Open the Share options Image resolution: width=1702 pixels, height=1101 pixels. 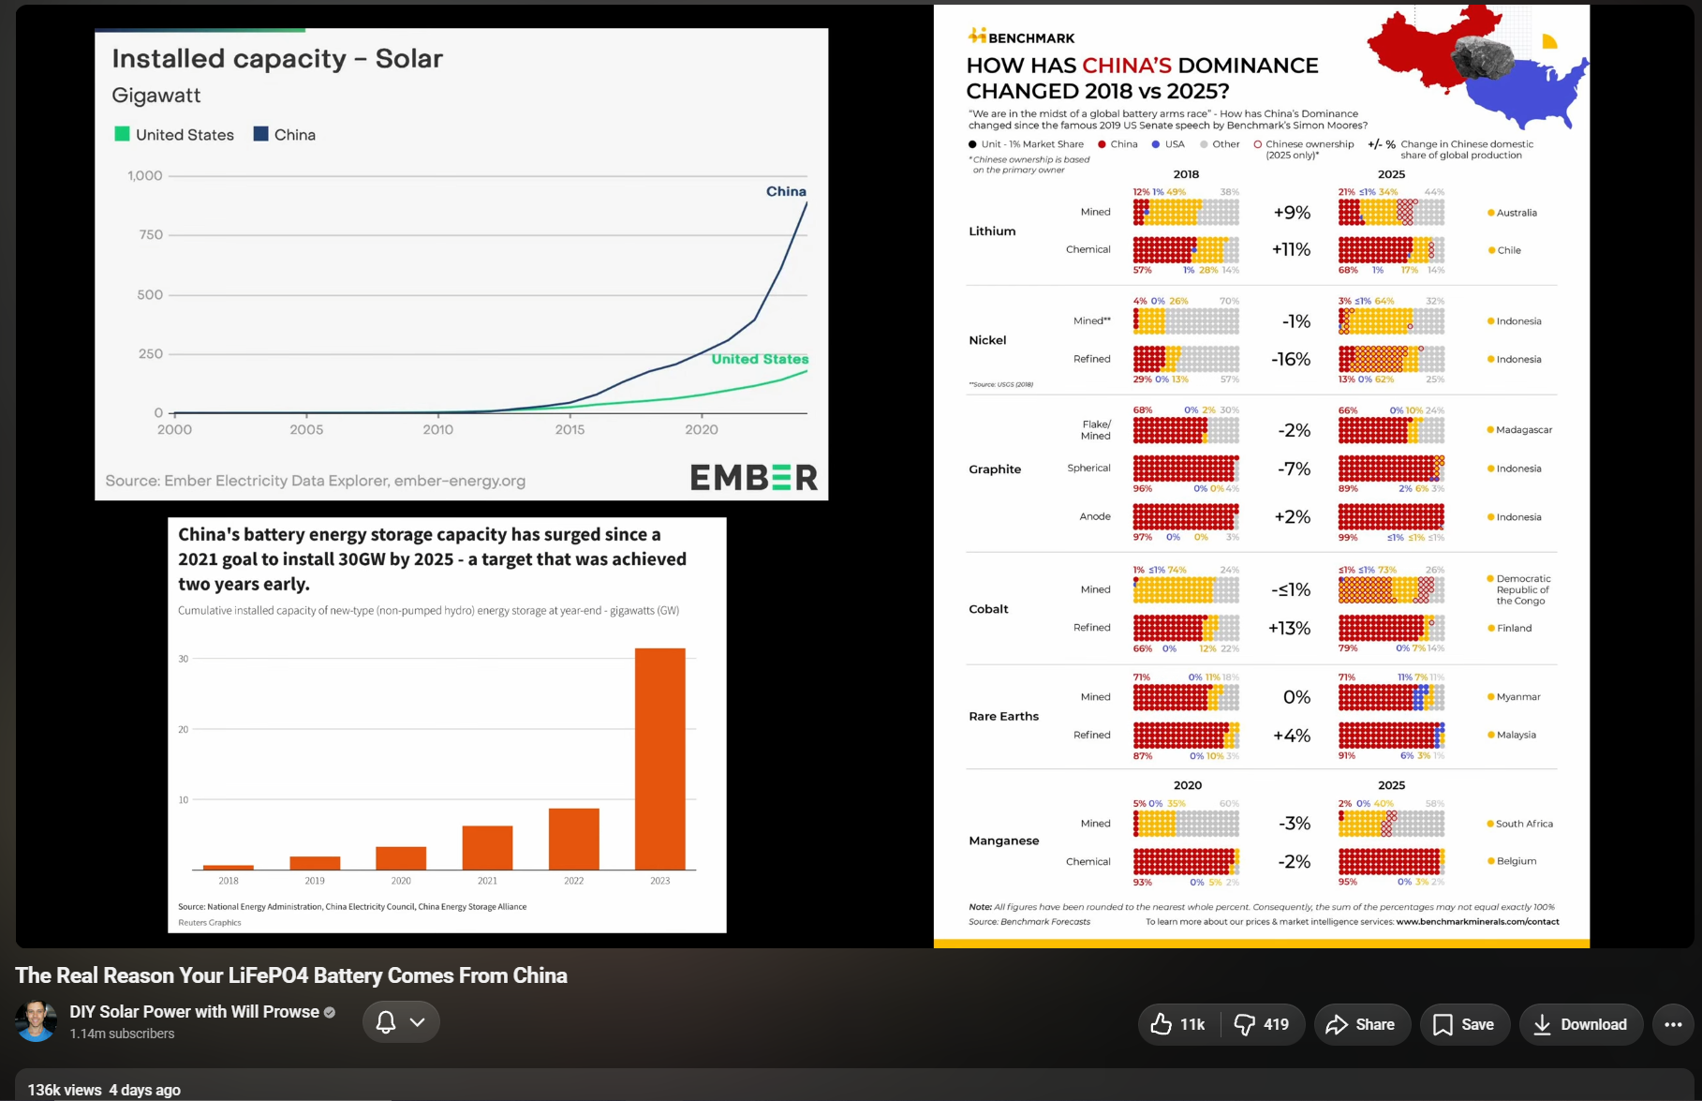pos(1362,1024)
